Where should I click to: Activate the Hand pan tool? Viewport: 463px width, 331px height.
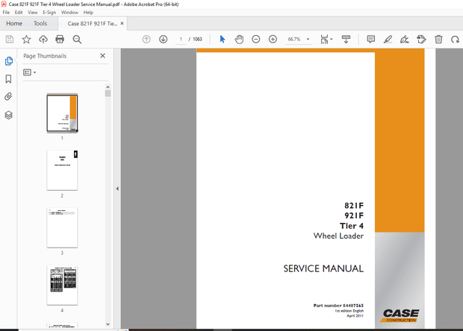pos(239,40)
